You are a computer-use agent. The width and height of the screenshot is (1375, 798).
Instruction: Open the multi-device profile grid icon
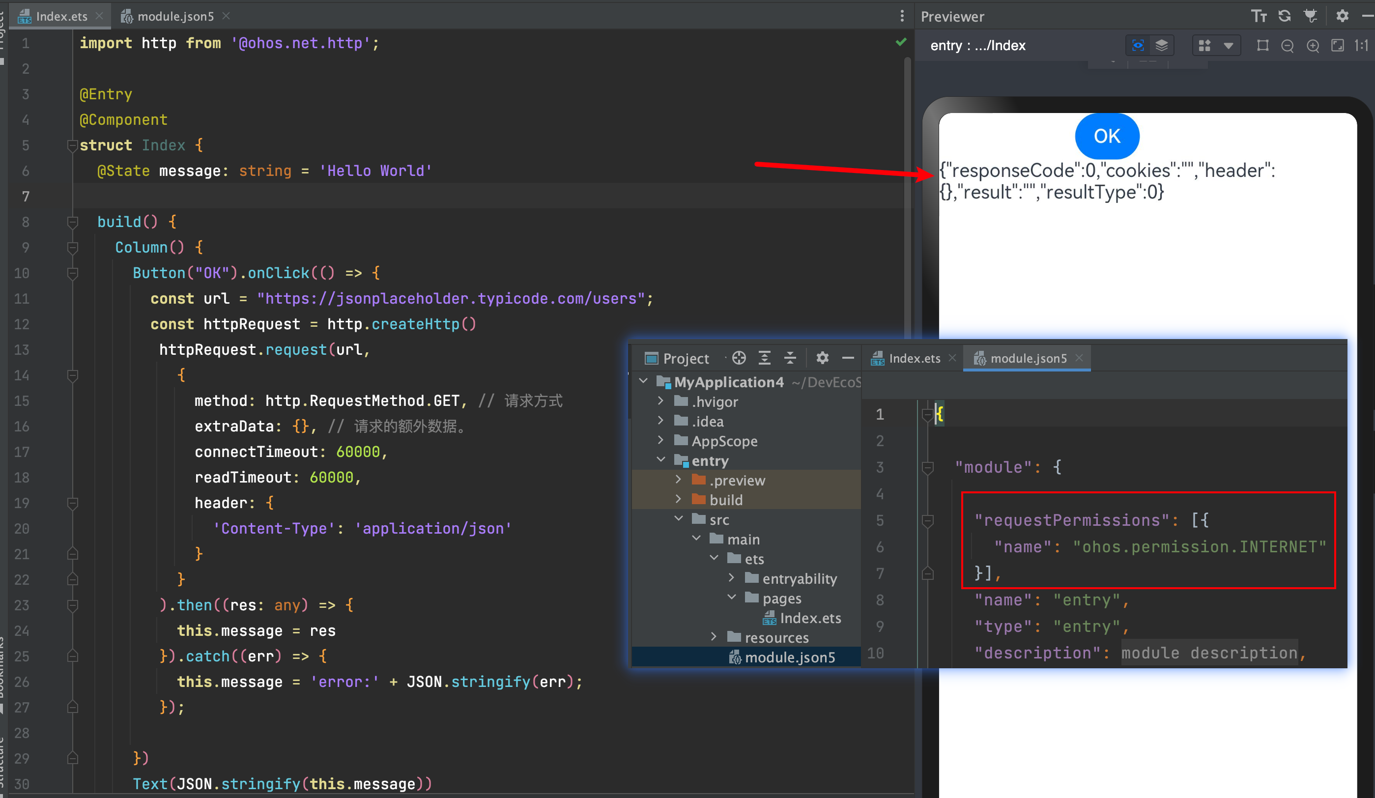[1205, 45]
